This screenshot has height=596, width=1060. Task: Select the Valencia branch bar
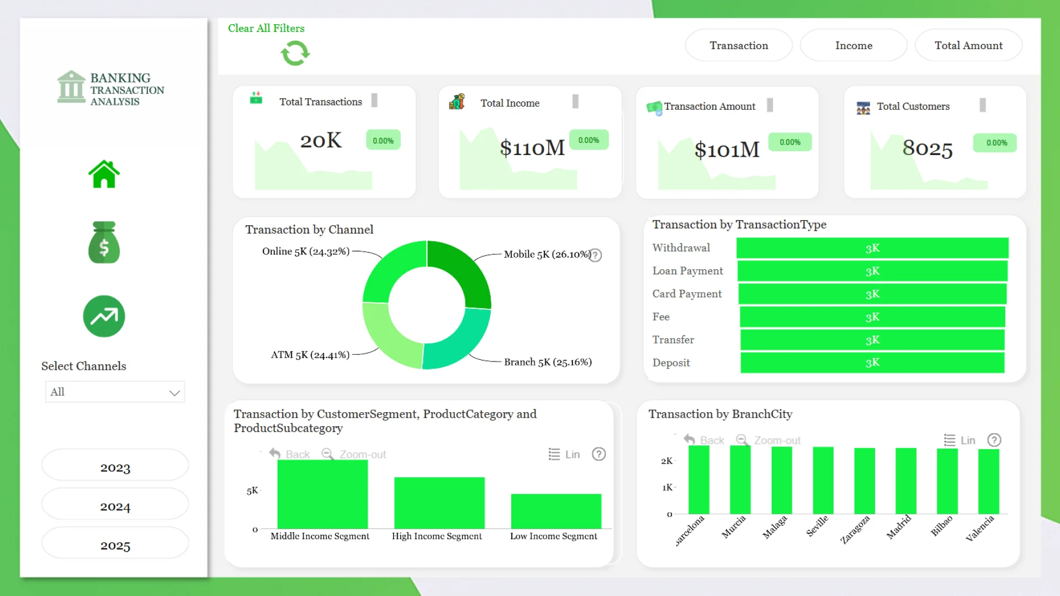[x=989, y=481]
